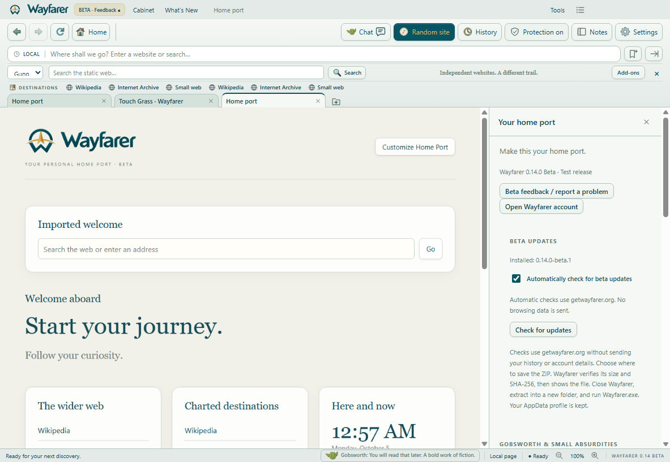Click the Ready indicator in status bar
The width and height of the screenshot is (670, 462).
tap(539, 456)
